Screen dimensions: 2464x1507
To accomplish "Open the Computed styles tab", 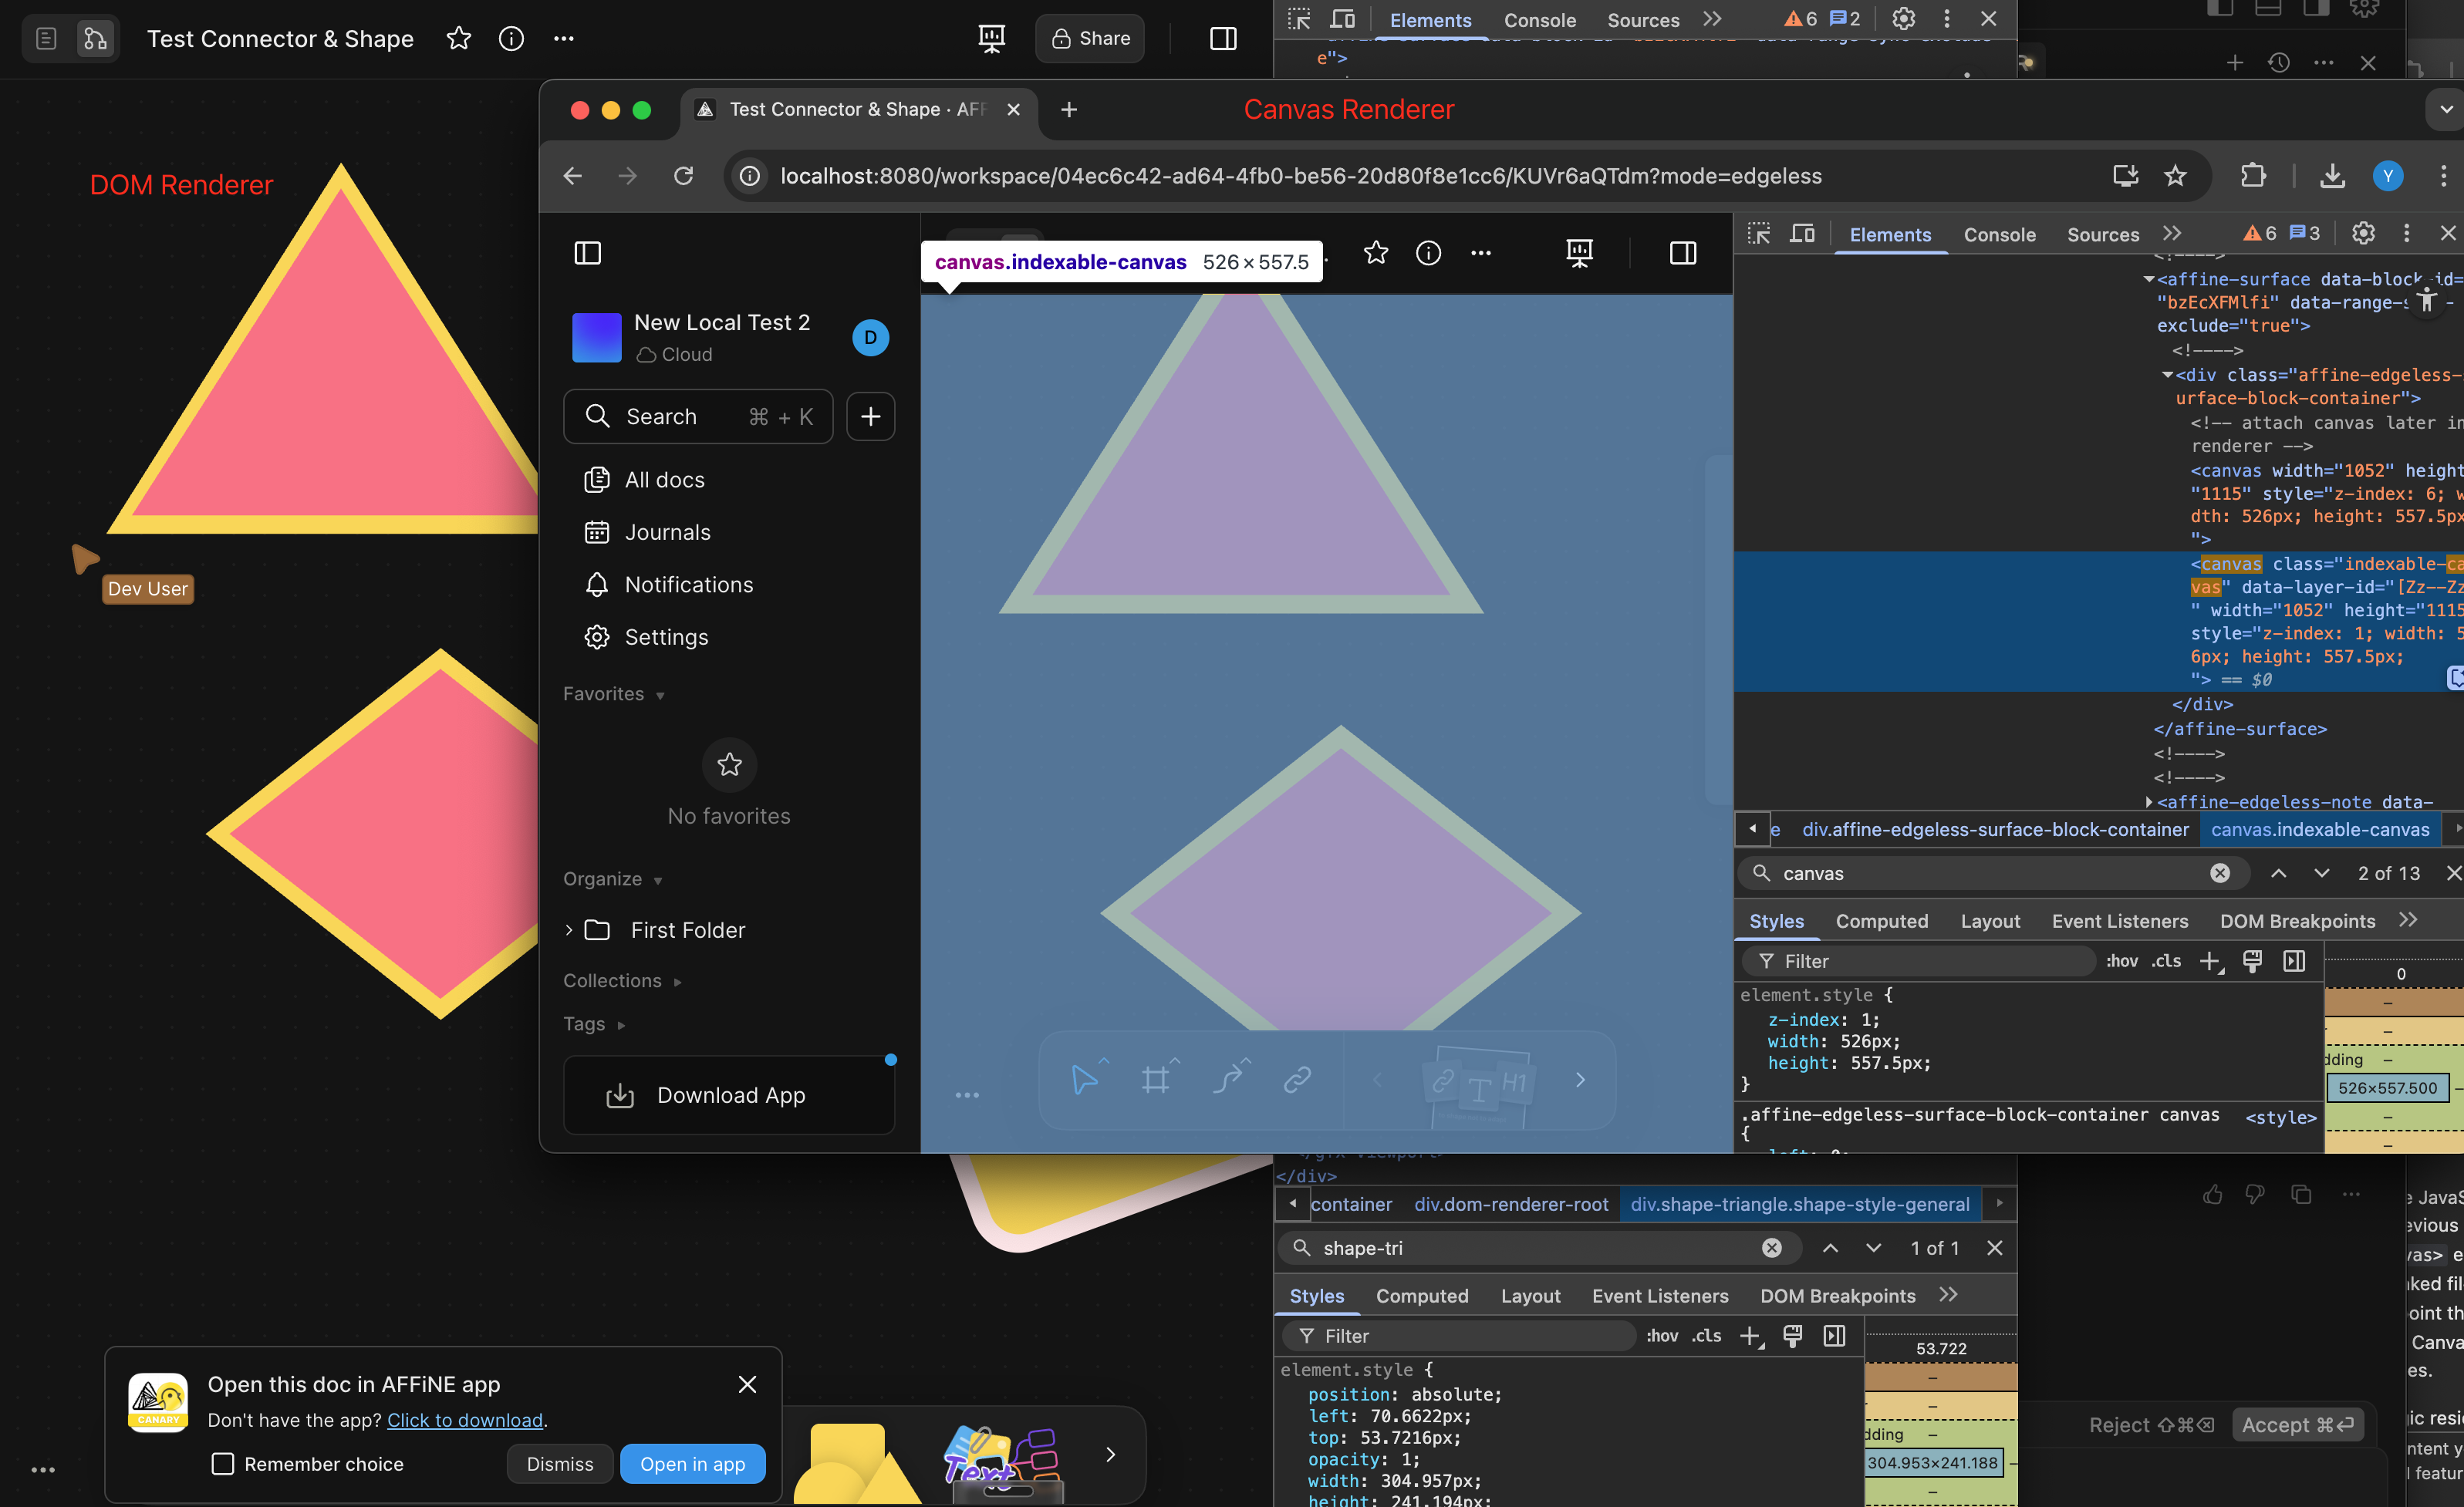I will coord(1881,921).
